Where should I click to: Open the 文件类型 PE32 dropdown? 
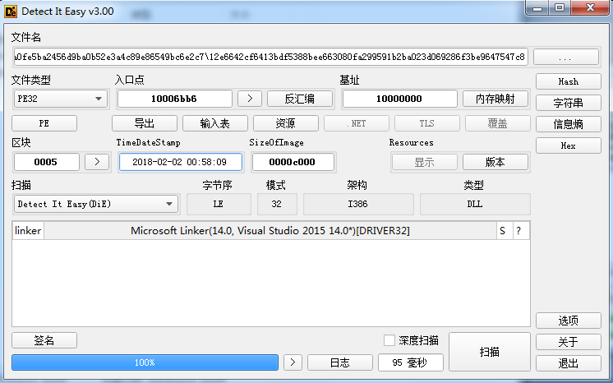pos(60,99)
